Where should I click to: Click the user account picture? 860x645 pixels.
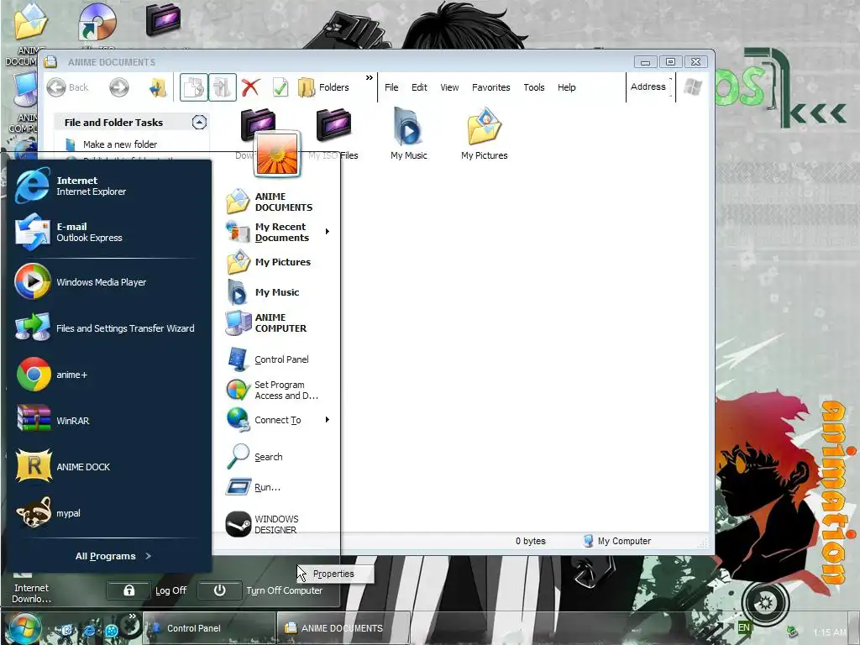coord(277,155)
